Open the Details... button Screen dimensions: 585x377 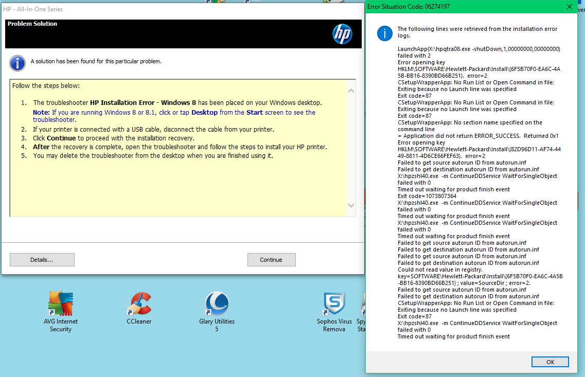point(42,260)
